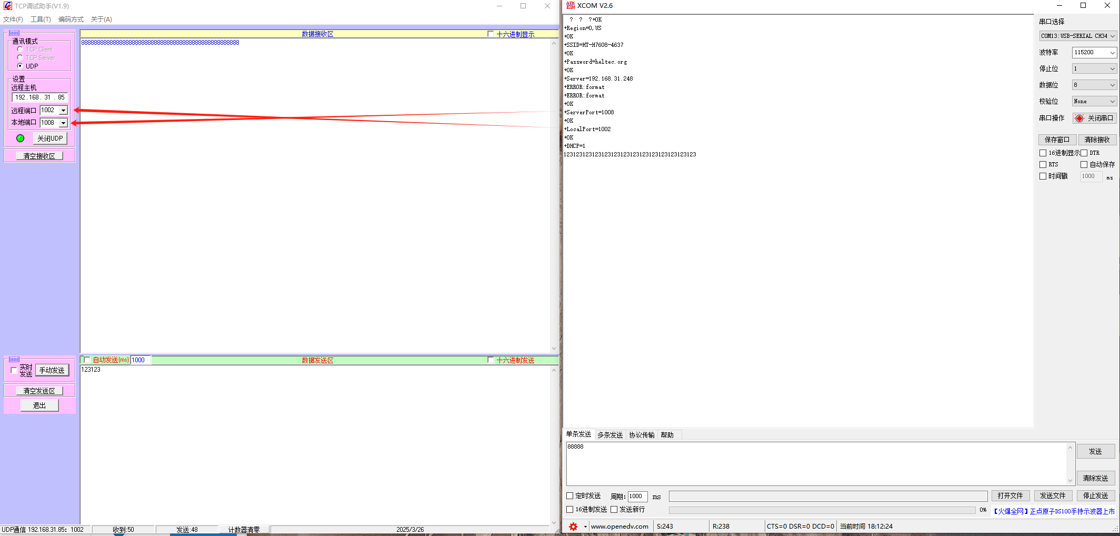Click scroll-up arrow of the TCP receive area
The image size is (1120, 536).
click(554, 43)
